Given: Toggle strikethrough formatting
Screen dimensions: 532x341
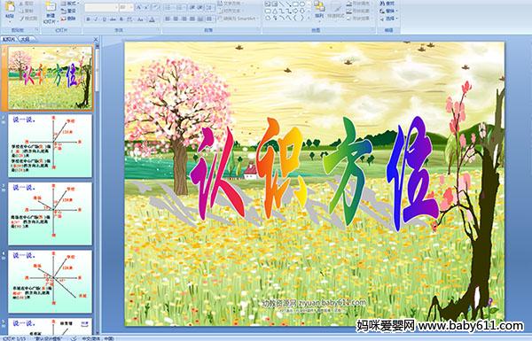Looking at the screenshot, I should click(113, 19).
